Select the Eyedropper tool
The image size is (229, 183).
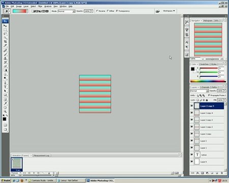pos(5,103)
